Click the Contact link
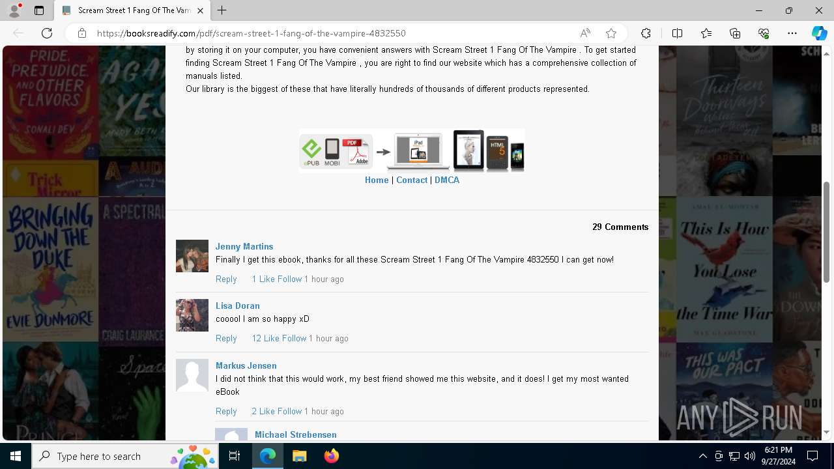The width and height of the screenshot is (834, 469). click(x=412, y=180)
